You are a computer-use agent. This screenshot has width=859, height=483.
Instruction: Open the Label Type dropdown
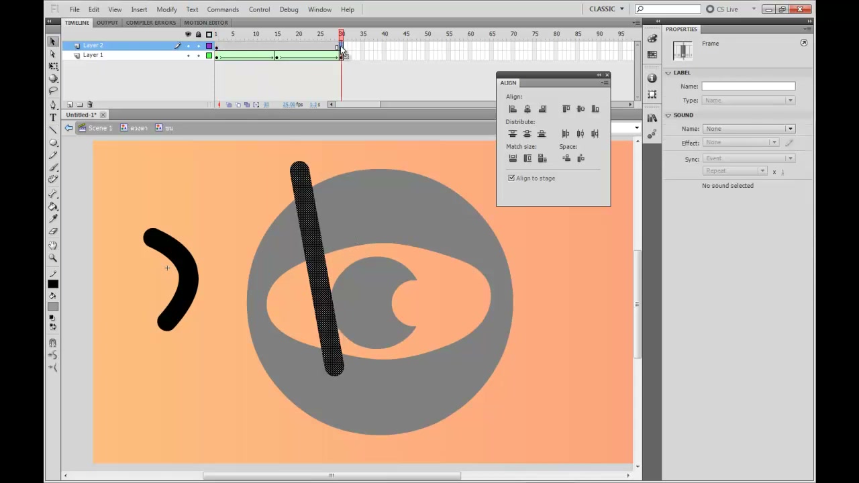(x=749, y=101)
